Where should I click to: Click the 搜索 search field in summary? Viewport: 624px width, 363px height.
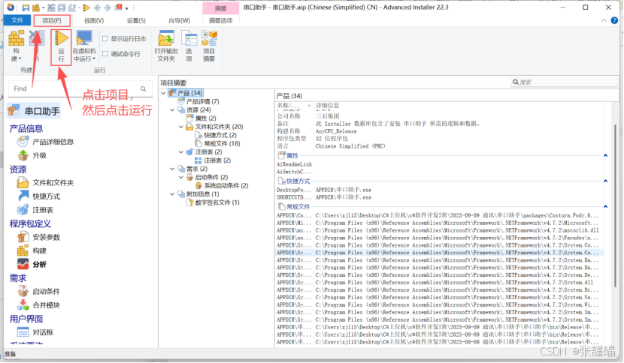click(565, 82)
